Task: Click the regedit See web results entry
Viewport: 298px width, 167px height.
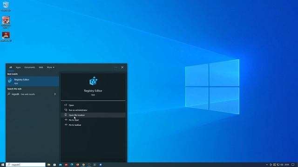Action: pos(33,94)
